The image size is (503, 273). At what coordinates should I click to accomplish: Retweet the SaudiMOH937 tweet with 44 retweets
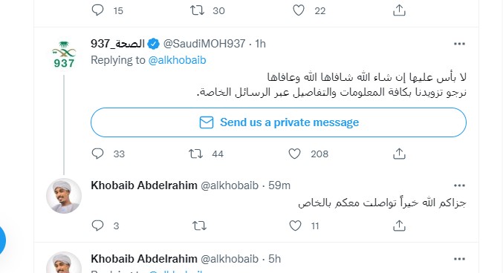195,154
